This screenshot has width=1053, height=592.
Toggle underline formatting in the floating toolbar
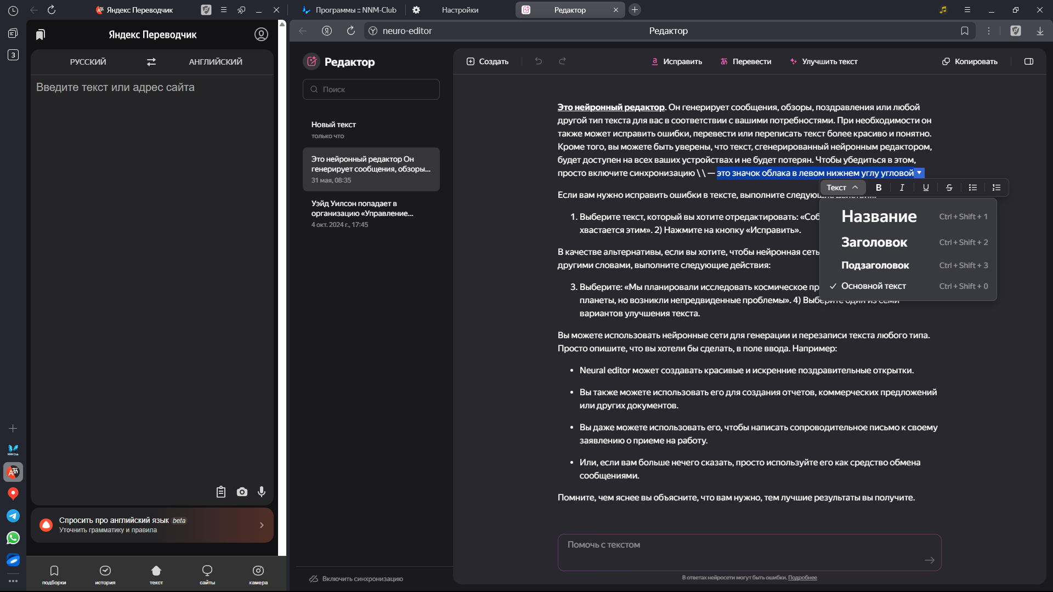(926, 187)
